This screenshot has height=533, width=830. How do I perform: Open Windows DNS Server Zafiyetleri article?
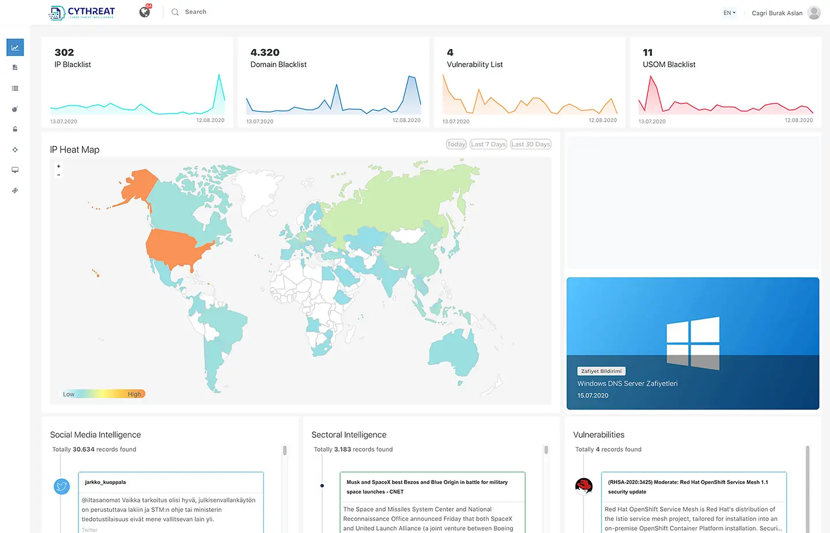[x=627, y=384]
